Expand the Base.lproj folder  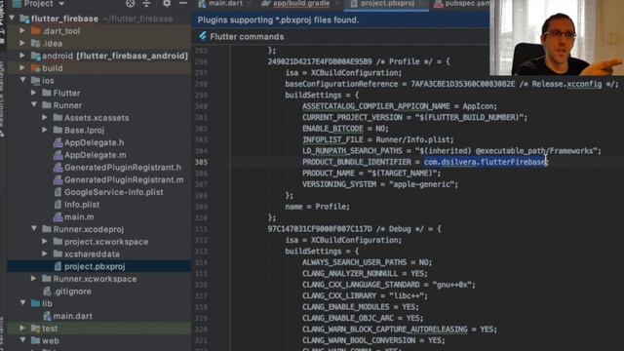click(x=45, y=130)
